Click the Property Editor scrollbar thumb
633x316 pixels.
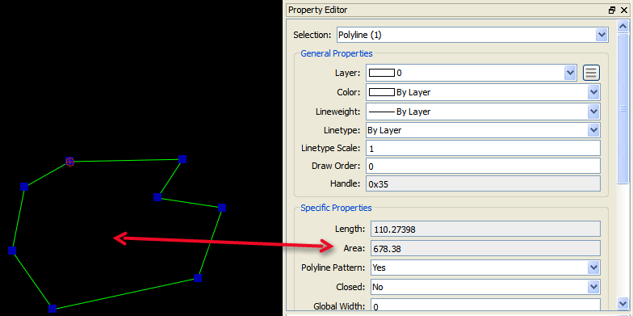coord(623,108)
